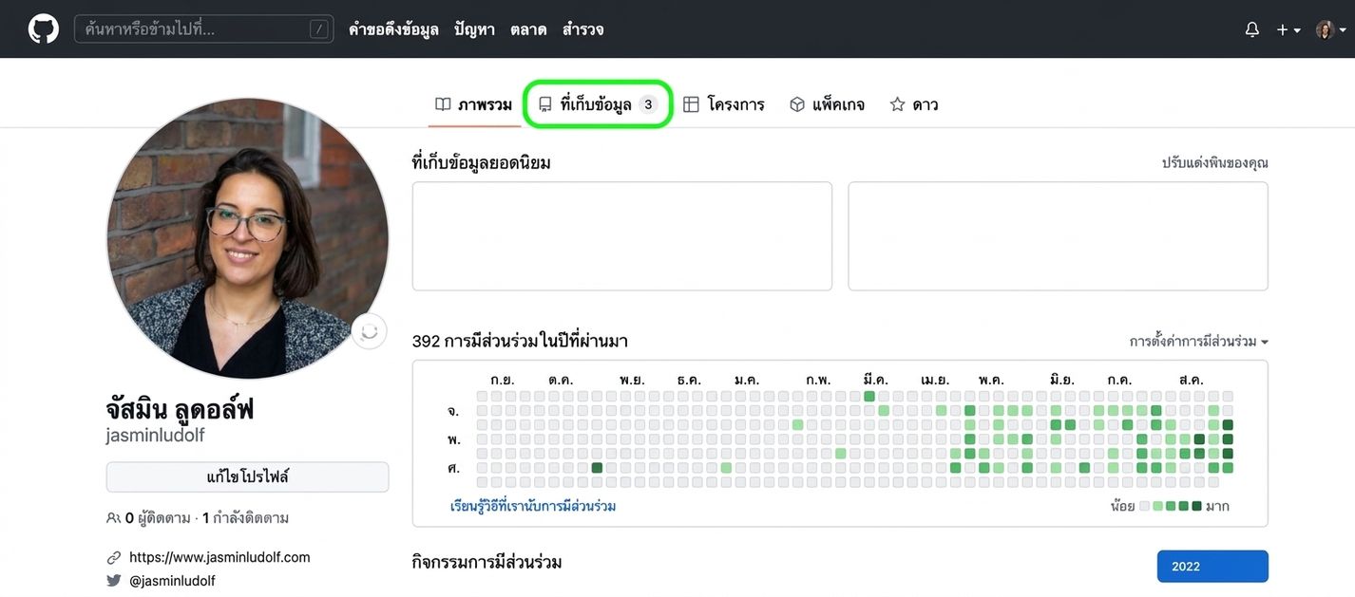Switch to the แพ็คเกจ tab
1355x597 pixels.
click(x=828, y=104)
